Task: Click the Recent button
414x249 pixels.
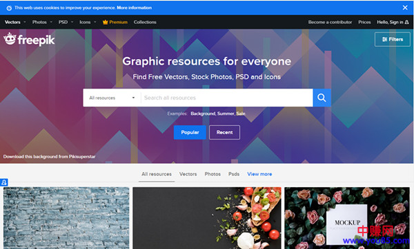Action: point(224,132)
